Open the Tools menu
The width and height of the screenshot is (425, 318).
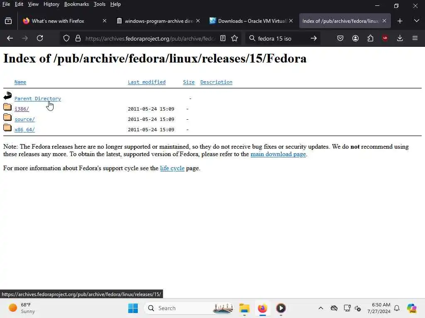click(x=100, y=4)
